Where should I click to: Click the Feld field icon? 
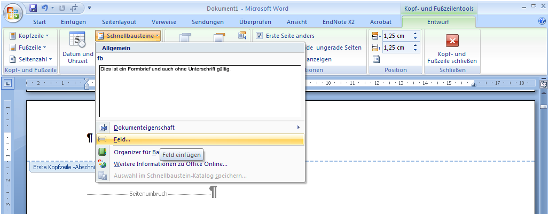[x=103, y=139]
